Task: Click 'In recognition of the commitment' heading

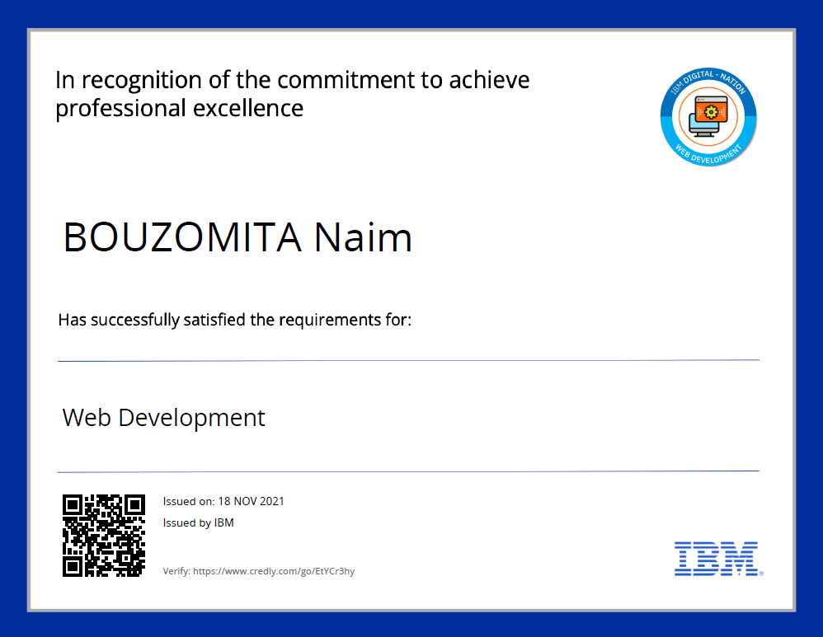Action: coord(293,80)
